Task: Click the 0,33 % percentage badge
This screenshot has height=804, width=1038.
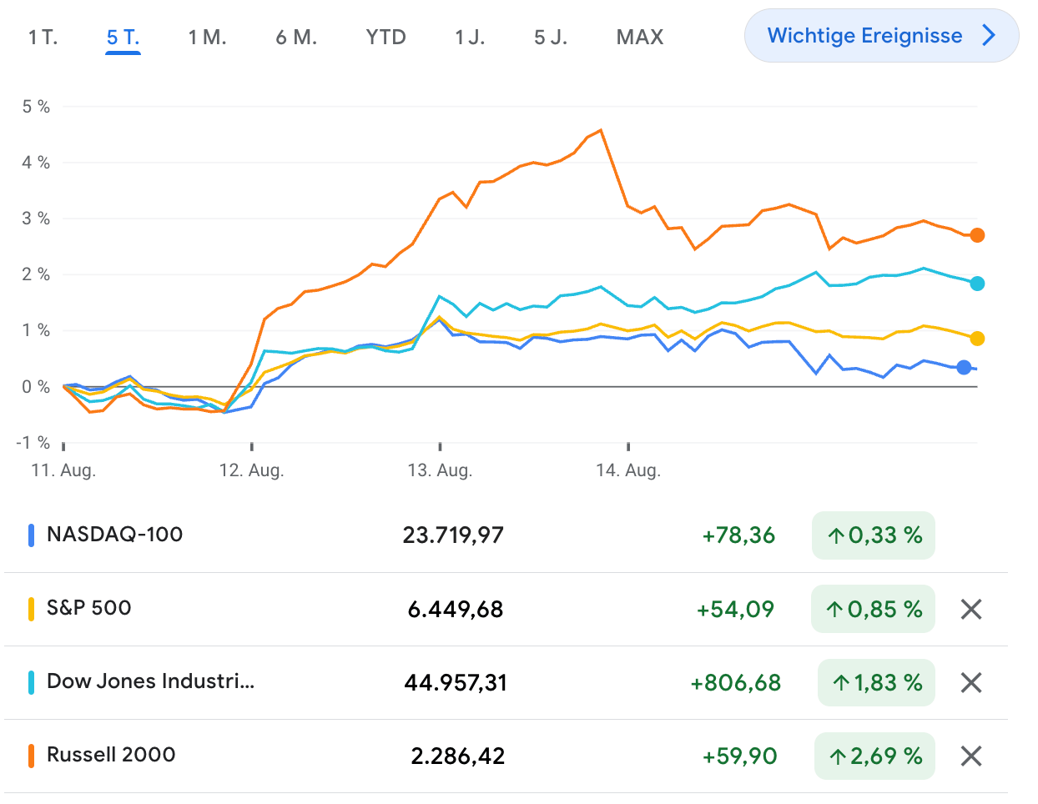Action: 874,535
